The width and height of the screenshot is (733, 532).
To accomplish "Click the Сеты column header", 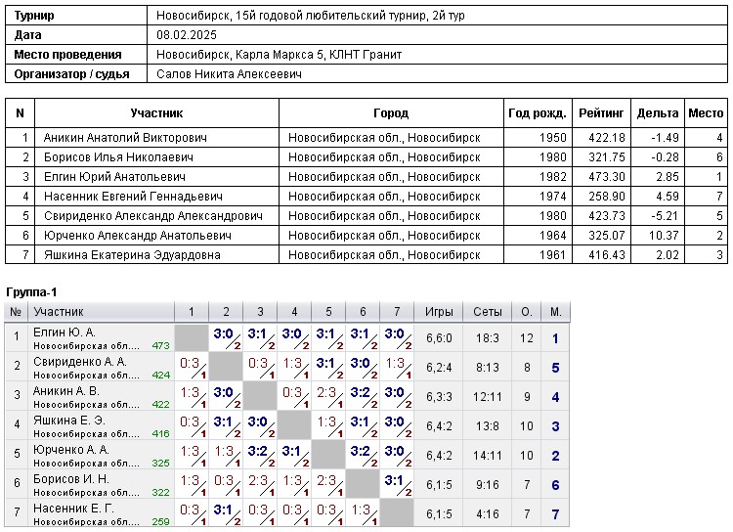I will click(x=487, y=312).
